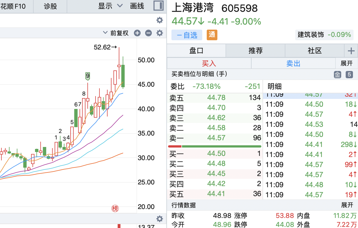
Task: Open the 诊股 tab
Action: [x=50, y=6]
